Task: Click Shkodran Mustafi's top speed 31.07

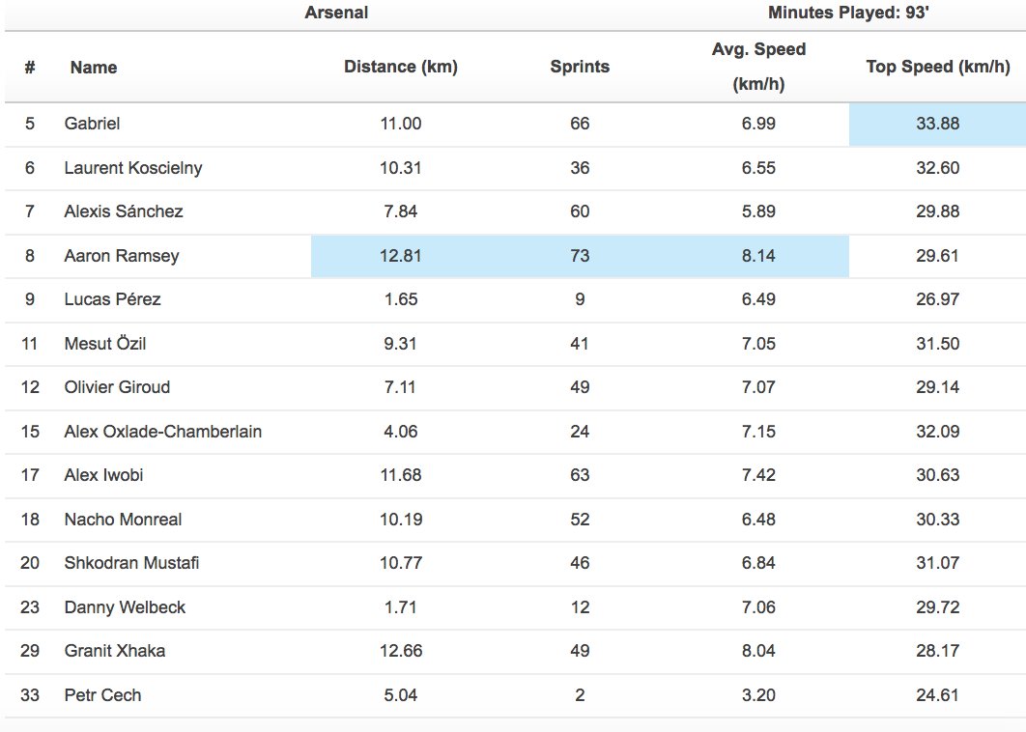Action: (x=938, y=563)
